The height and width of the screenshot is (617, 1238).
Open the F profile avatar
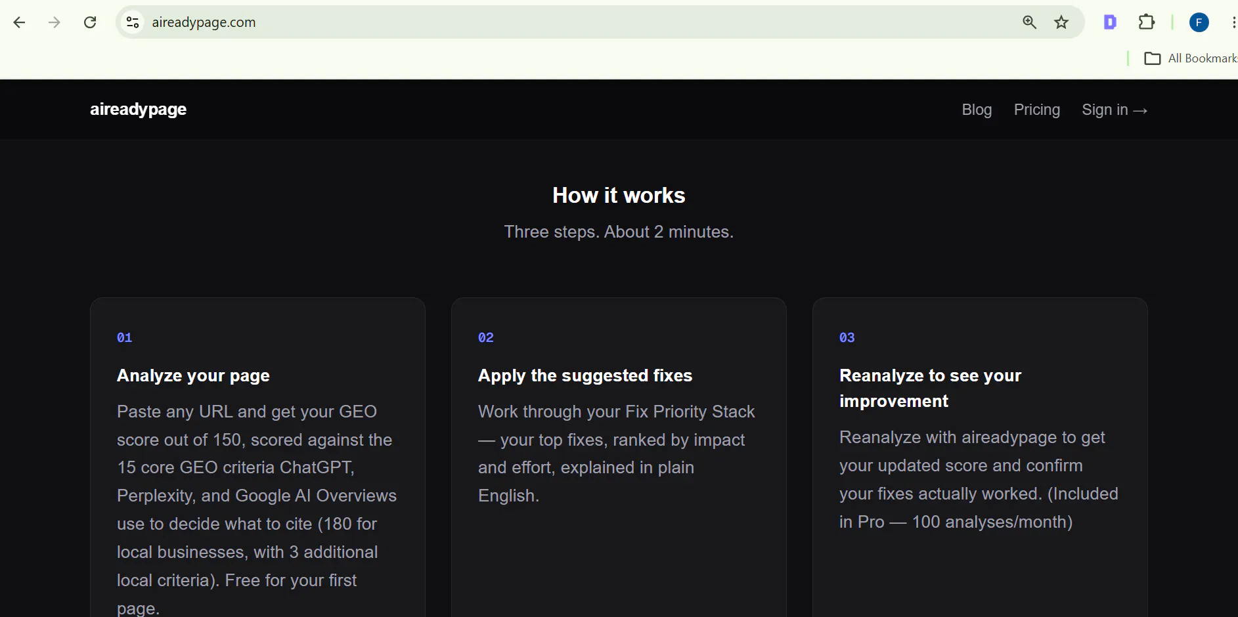pos(1199,22)
